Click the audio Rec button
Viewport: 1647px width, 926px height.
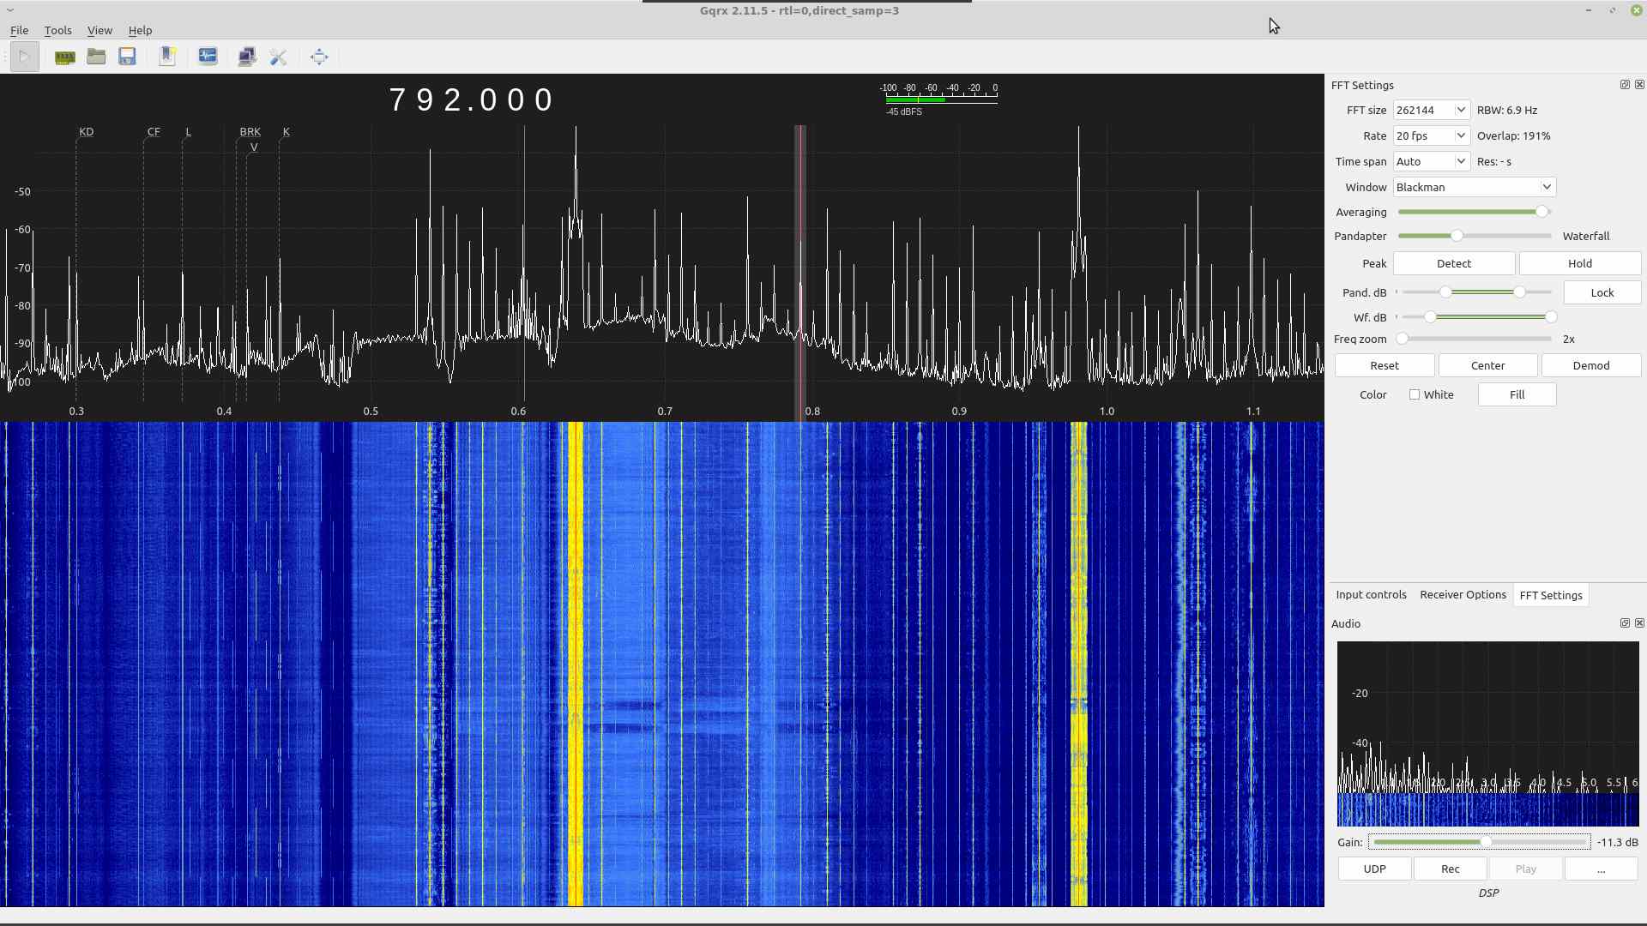(1450, 869)
